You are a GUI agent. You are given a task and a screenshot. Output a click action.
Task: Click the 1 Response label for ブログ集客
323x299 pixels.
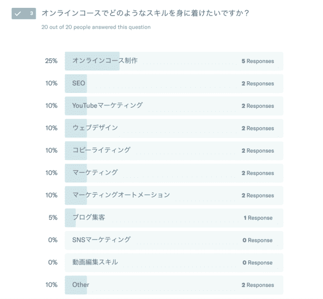[x=258, y=218]
